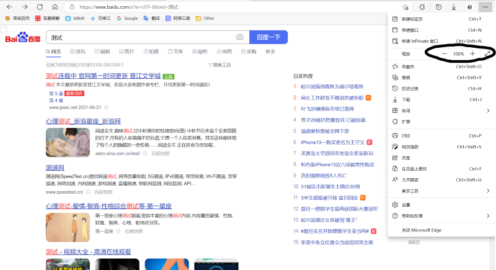Click the browser back arrow
The image size is (496, 270).
coord(9,7)
